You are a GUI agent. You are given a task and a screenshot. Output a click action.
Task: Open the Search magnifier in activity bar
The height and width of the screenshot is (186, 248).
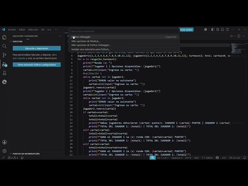pyautogui.click(x=4, y=46)
